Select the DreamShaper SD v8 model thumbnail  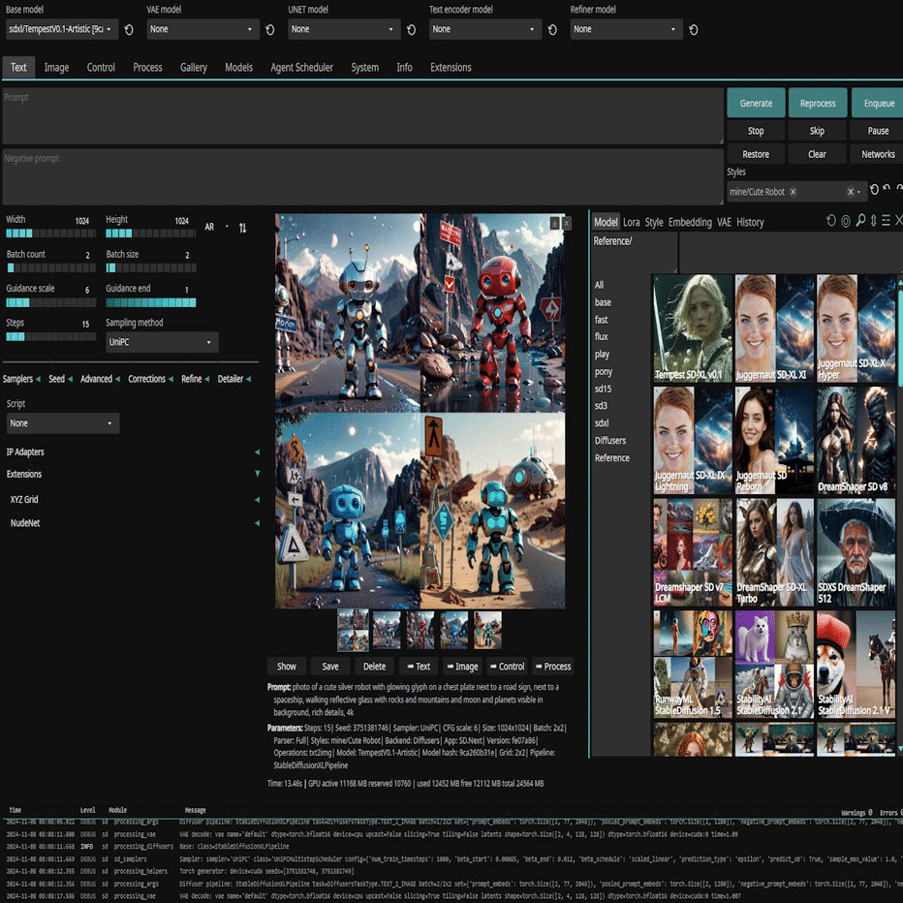853,441
